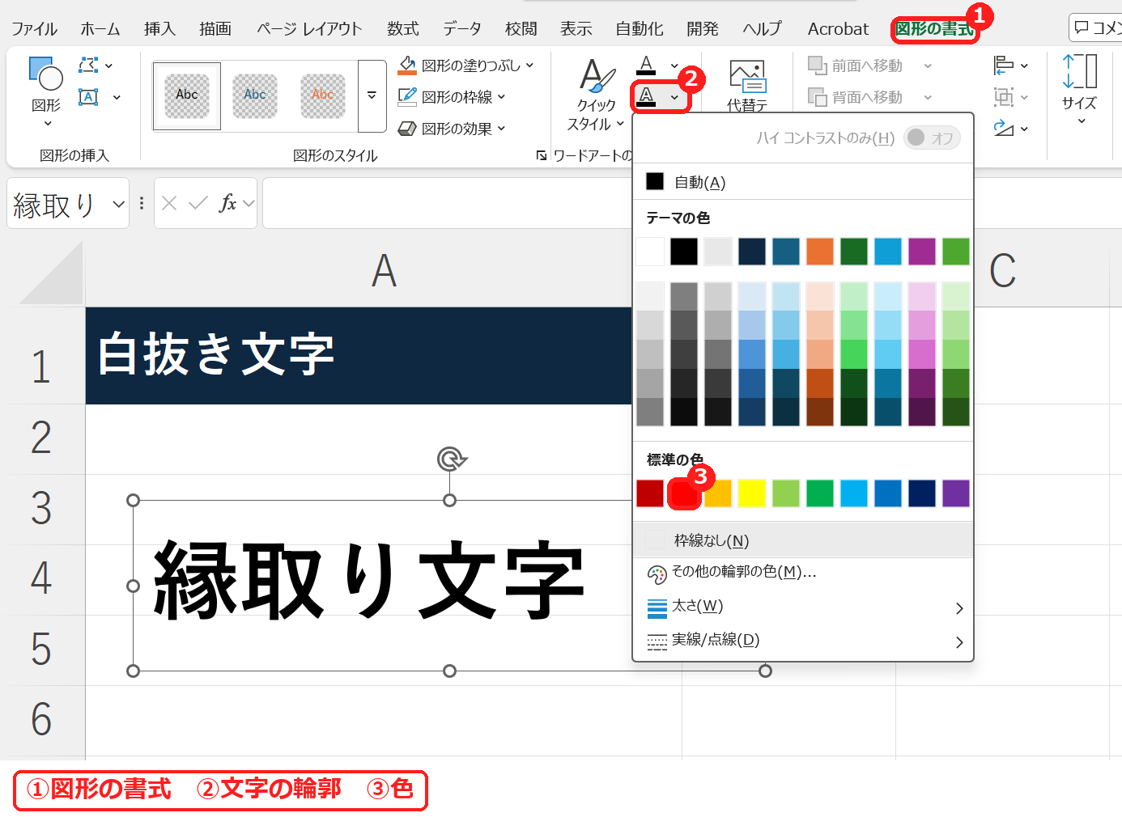Click the fx insert function icon

coord(227,203)
